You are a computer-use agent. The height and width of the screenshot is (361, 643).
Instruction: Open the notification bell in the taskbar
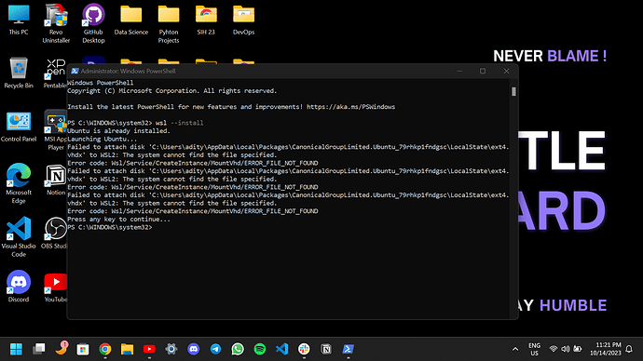[629, 349]
